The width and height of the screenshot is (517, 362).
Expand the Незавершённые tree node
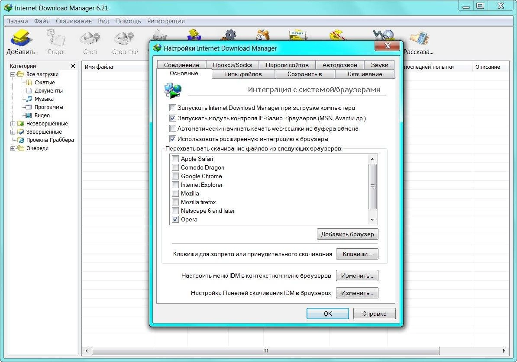(13, 124)
